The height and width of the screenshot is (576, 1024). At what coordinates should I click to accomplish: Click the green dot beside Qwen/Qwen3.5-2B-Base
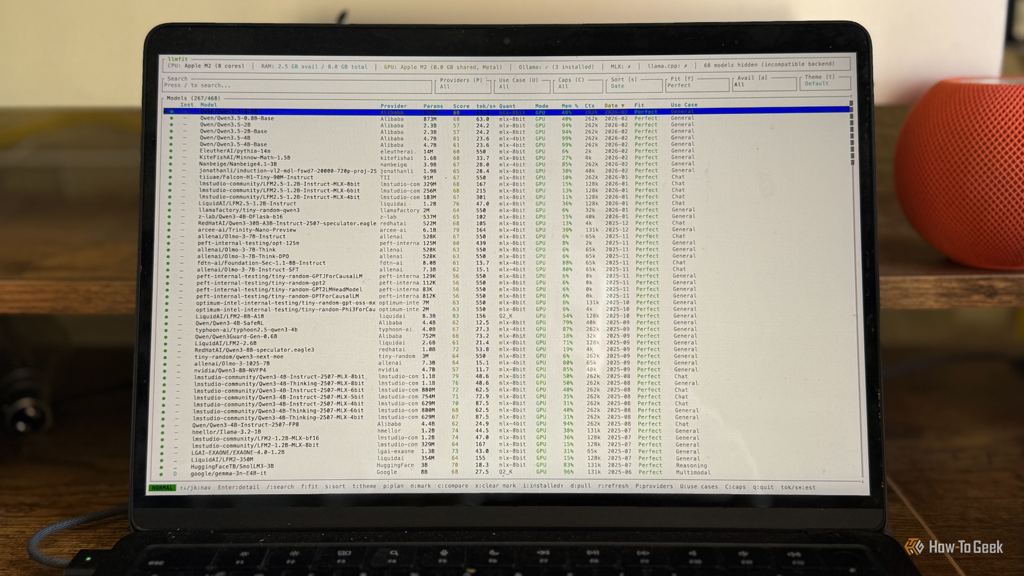point(171,131)
